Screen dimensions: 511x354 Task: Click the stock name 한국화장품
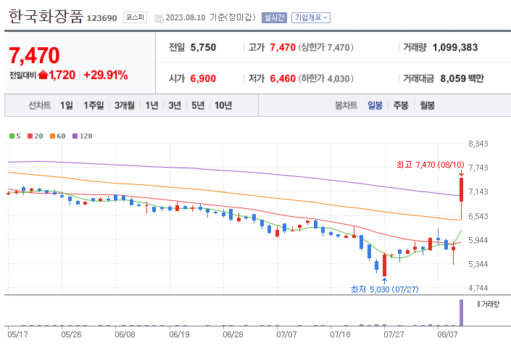click(x=46, y=16)
